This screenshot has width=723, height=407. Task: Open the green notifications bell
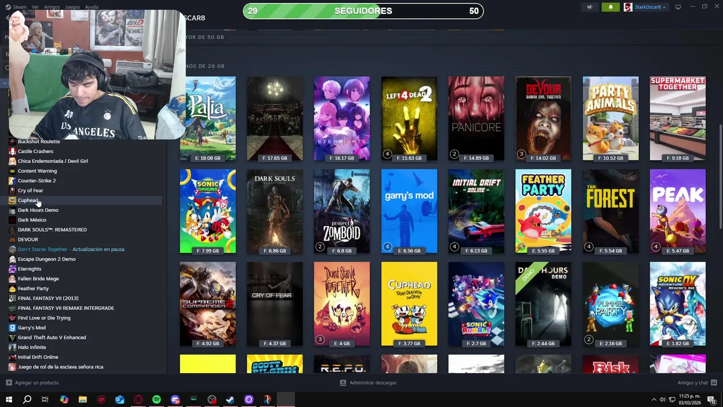click(611, 7)
